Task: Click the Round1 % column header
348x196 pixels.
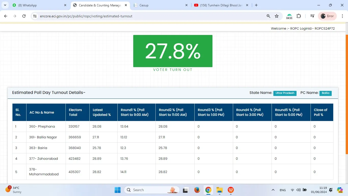Action: pos(136,112)
